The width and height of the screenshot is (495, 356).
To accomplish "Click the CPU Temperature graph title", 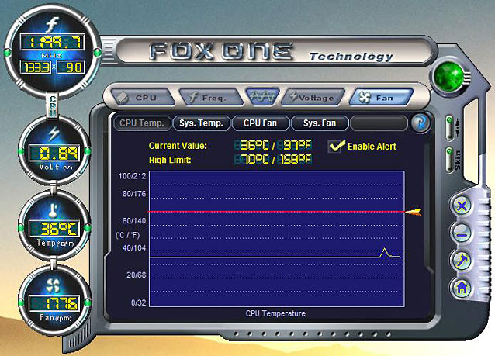I will 275,313.
